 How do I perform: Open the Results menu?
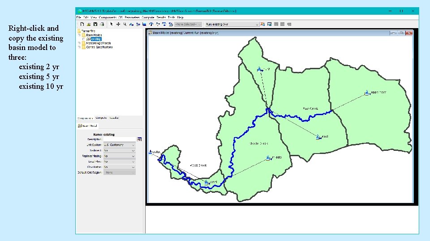161,17
